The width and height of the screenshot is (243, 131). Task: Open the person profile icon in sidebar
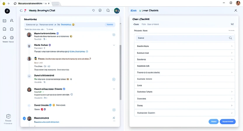(12, 21)
